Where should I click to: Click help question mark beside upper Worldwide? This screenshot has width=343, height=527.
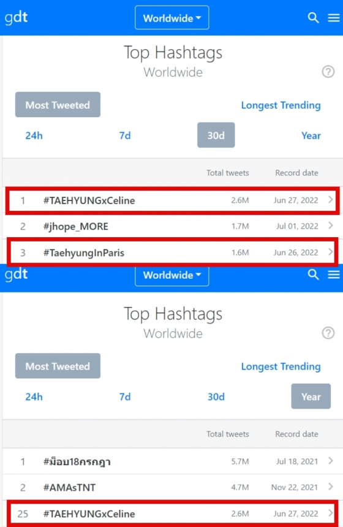[x=328, y=72]
